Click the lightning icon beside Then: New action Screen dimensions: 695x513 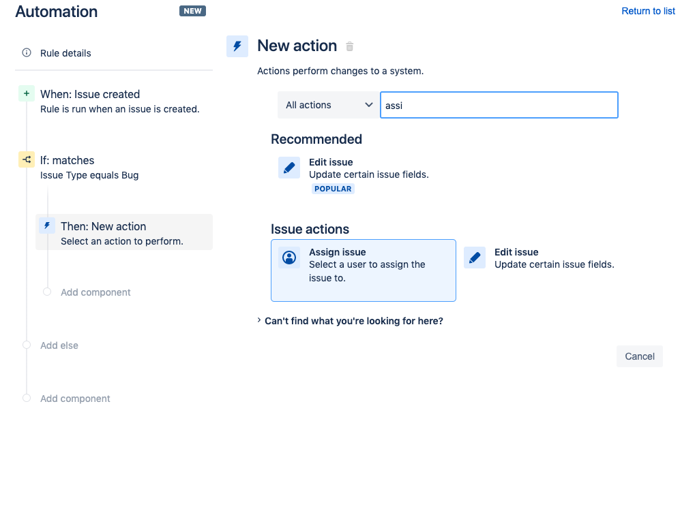pos(46,225)
